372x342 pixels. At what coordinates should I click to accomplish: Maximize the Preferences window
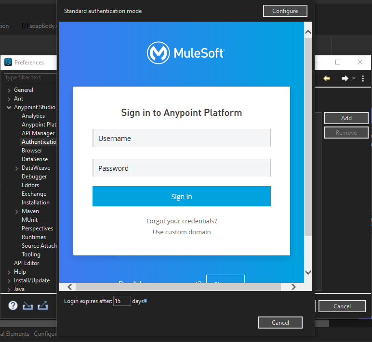pyautogui.click(x=338, y=62)
